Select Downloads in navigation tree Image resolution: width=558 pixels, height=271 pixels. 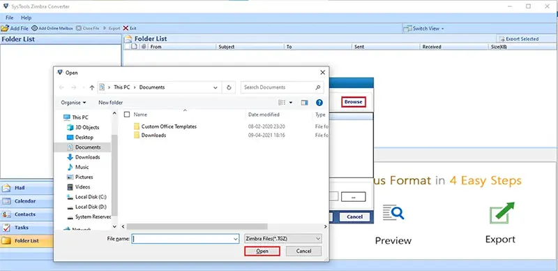click(x=88, y=157)
